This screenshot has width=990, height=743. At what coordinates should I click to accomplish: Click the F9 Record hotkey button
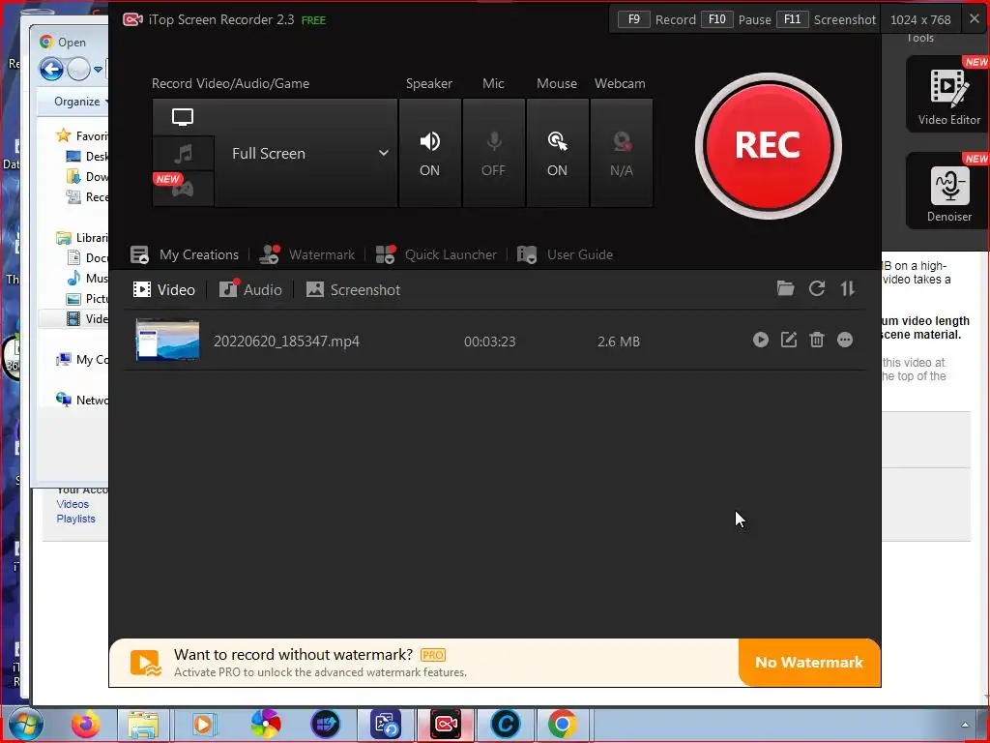point(634,19)
